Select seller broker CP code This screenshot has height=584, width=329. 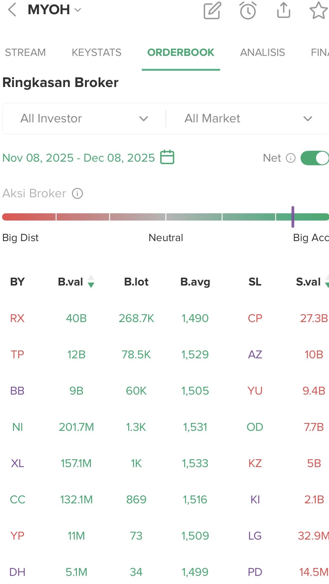tap(255, 318)
